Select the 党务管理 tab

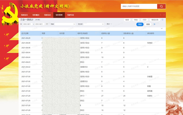coord(59,15)
